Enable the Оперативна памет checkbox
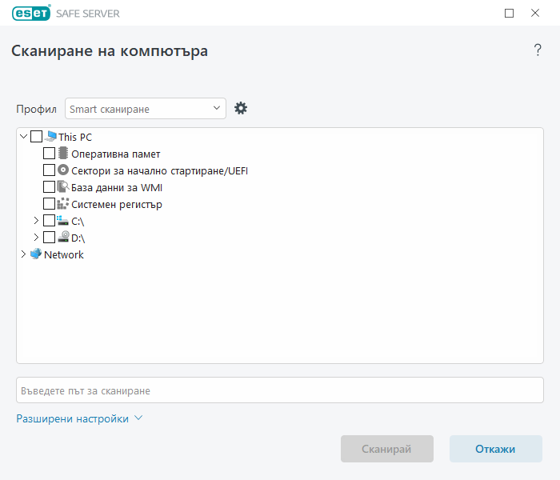The height and width of the screenshot is (480, 560). pos(49,154)
